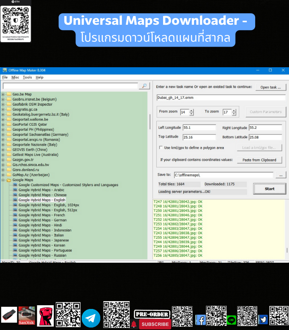
Task: Increase the From zoom spinner value
Action: pyautogui.click(x=191, y=111)
